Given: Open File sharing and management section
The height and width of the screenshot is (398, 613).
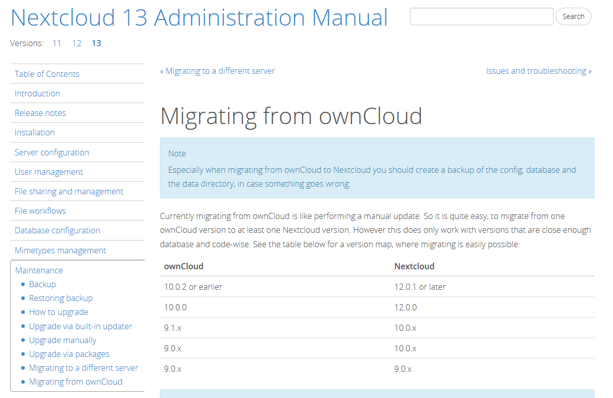Looking at the screenshot, I should click(x=69, y=191).
